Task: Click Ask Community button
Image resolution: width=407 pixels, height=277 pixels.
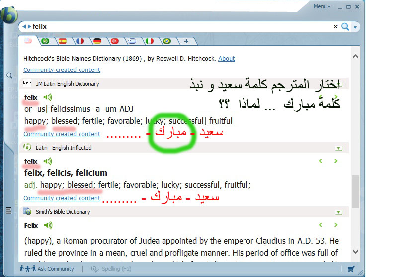Action: tap(47, 269)
